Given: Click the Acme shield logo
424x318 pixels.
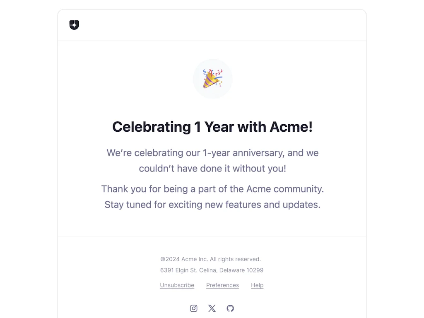Looking at the screenshot, I should click(x=74, y=25).
